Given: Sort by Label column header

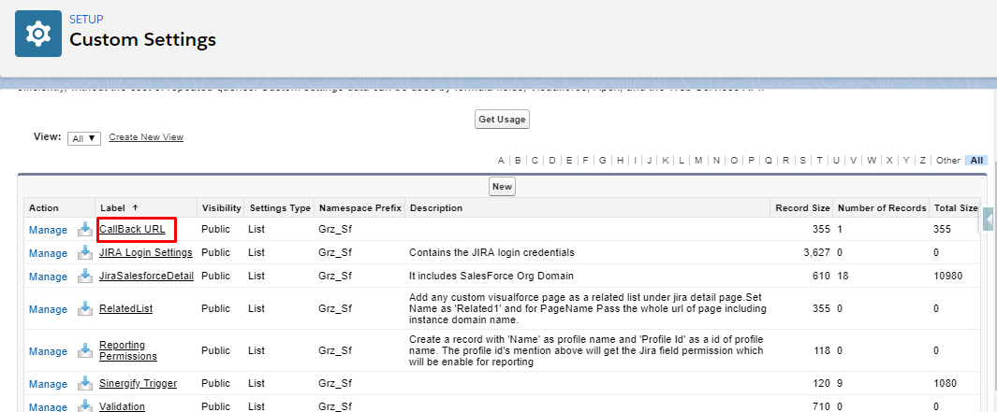Looking at the screenshot, I should [x=119, y=207].
